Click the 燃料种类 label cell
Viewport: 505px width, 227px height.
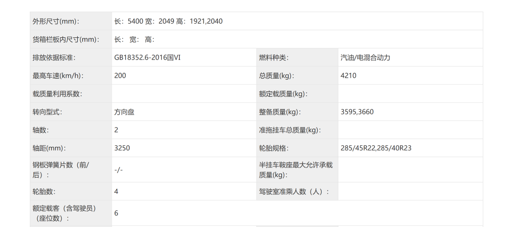(x=273, y=58)
